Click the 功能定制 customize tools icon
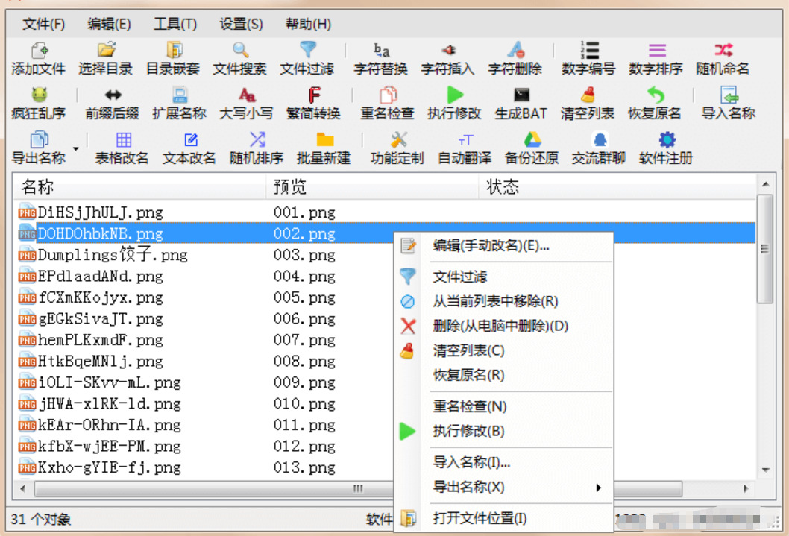The width and height of the screenshot is (789, 536). tap(397, 139)
